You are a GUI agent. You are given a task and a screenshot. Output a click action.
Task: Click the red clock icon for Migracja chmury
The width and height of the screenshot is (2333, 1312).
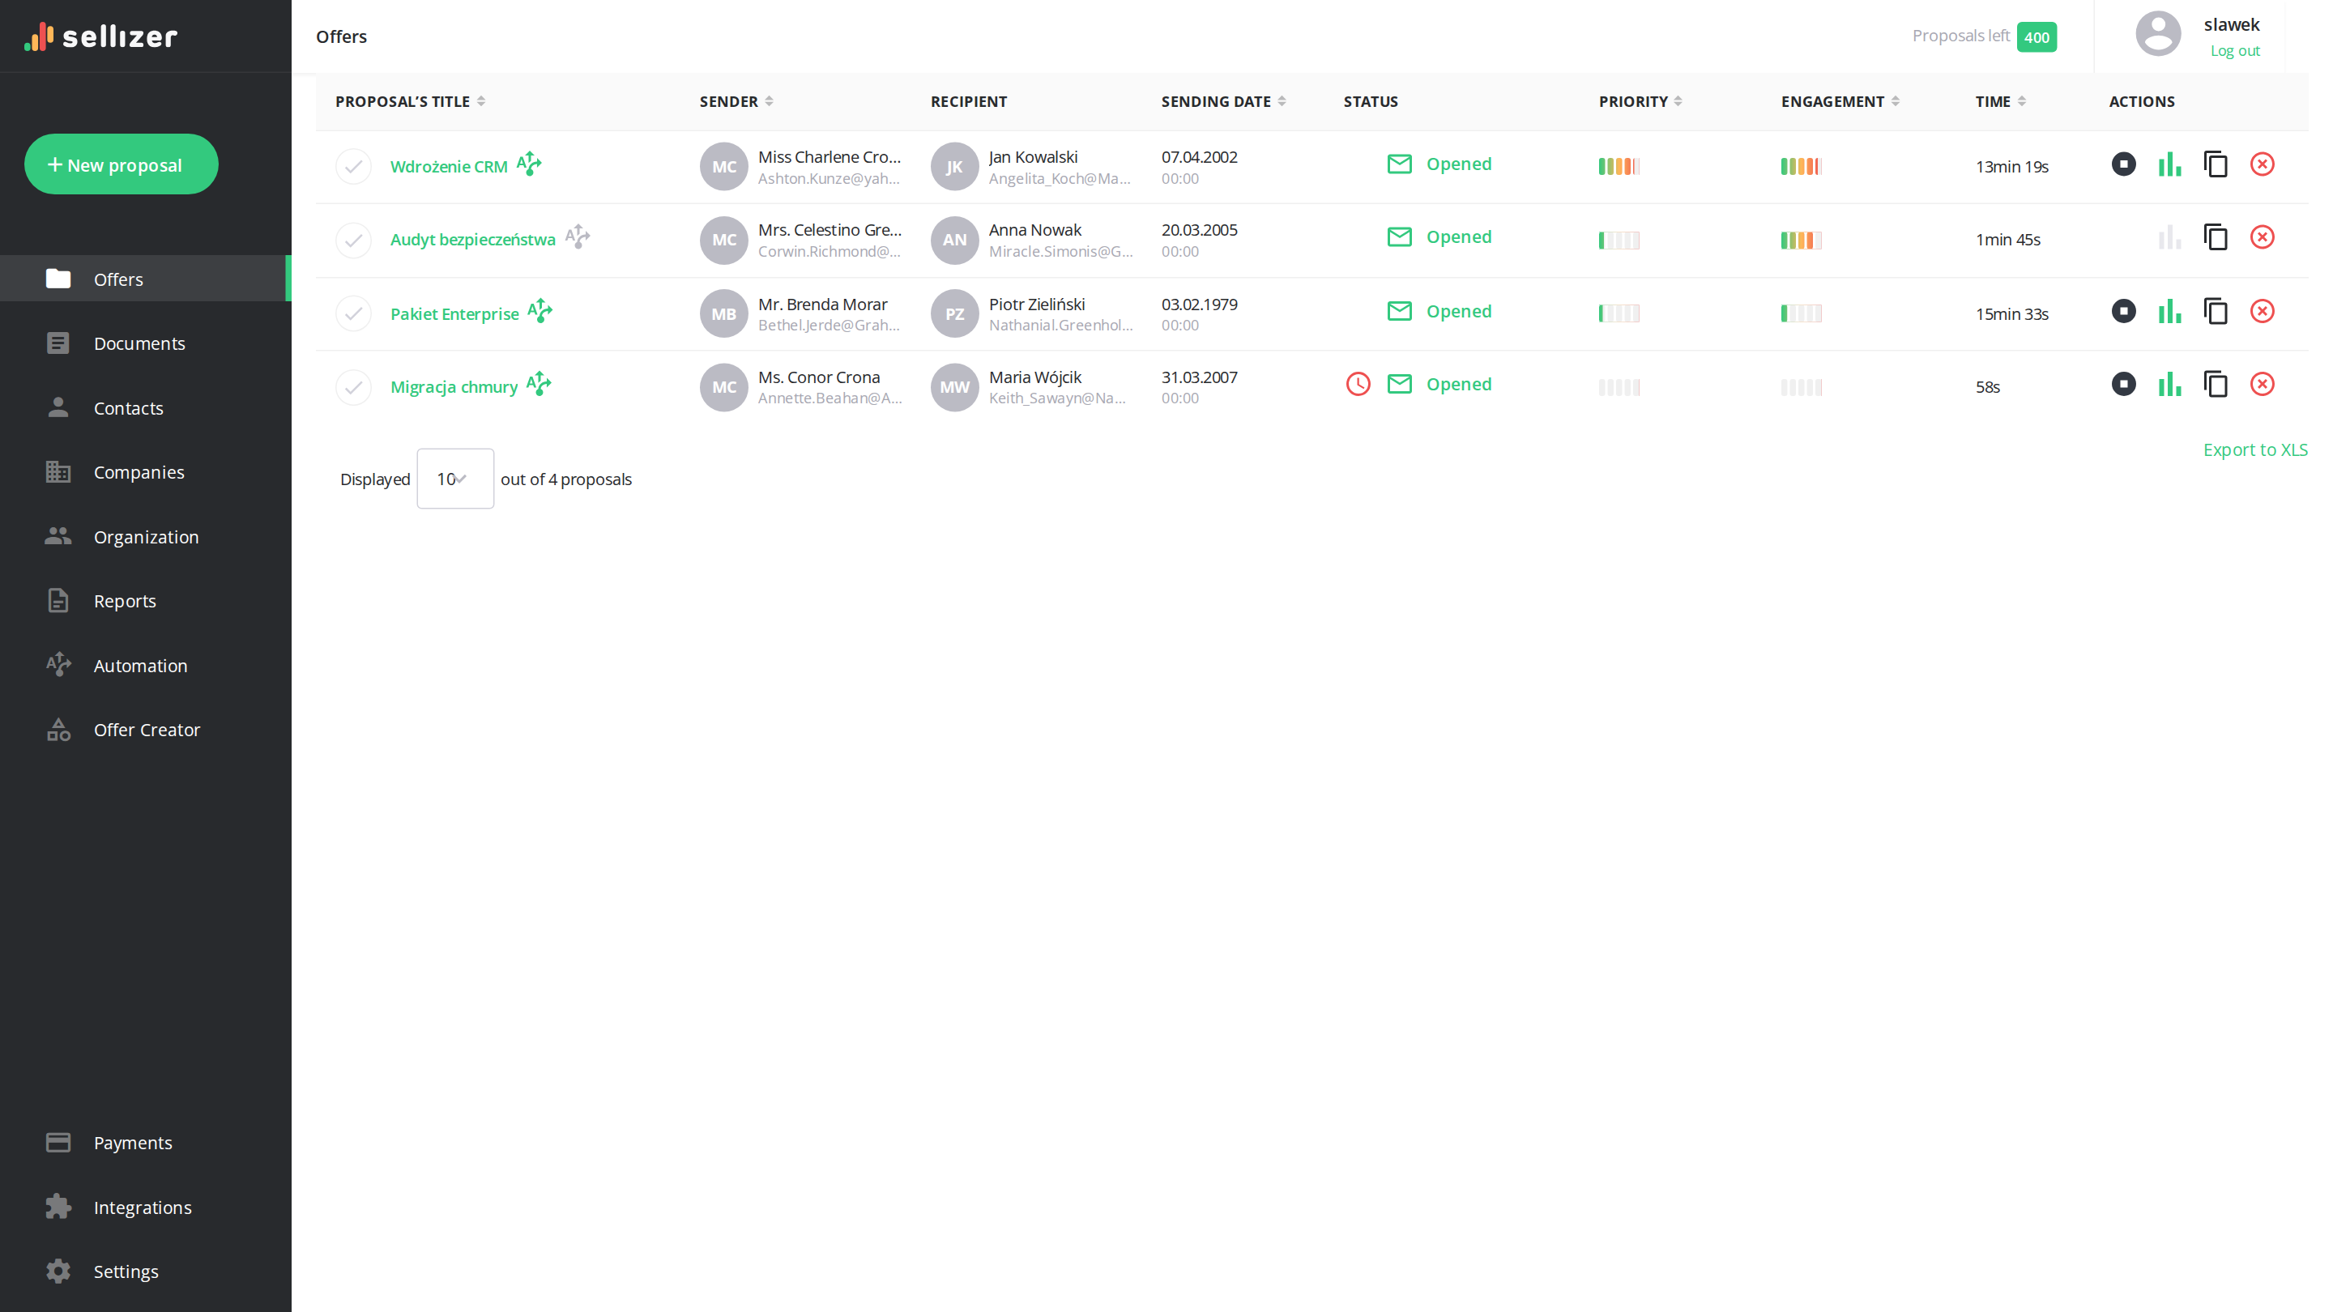click(x=1358, y=384)
